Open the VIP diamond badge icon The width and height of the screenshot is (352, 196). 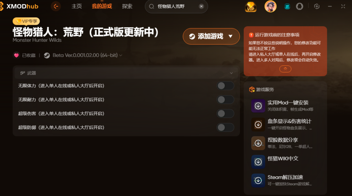251,7
